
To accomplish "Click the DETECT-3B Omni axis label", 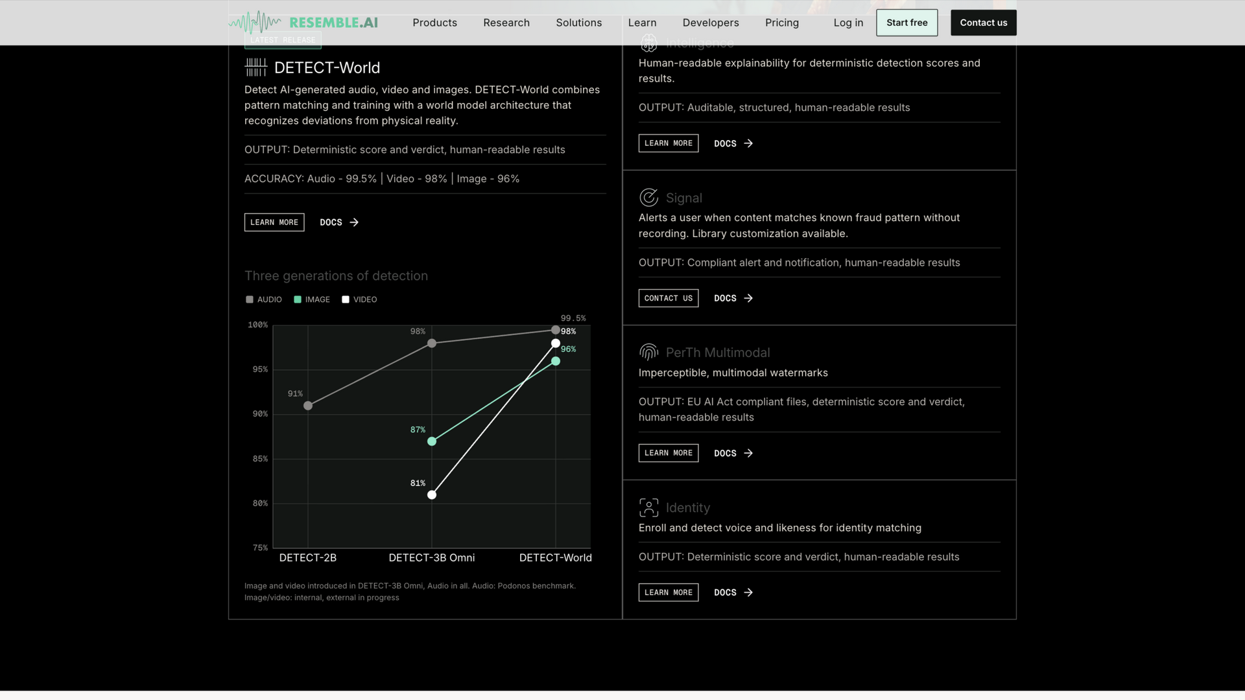I will tap(432, 558).
